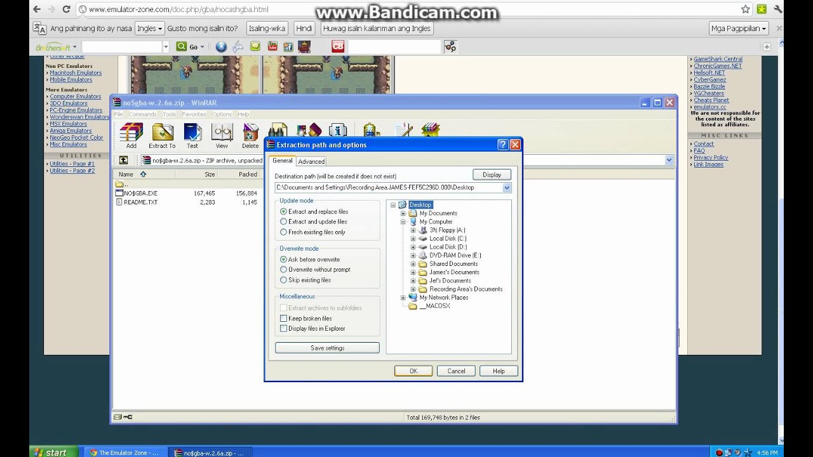The width and height of the screenshot is (813, 457).
Task: Click the Save settings button
Action: pos(327,348)
